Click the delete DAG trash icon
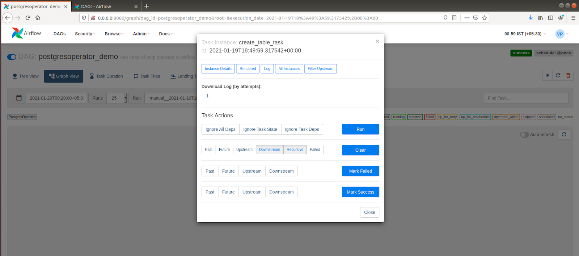The image size is (579, 256). pyautogui.click(x=568, y=75)
